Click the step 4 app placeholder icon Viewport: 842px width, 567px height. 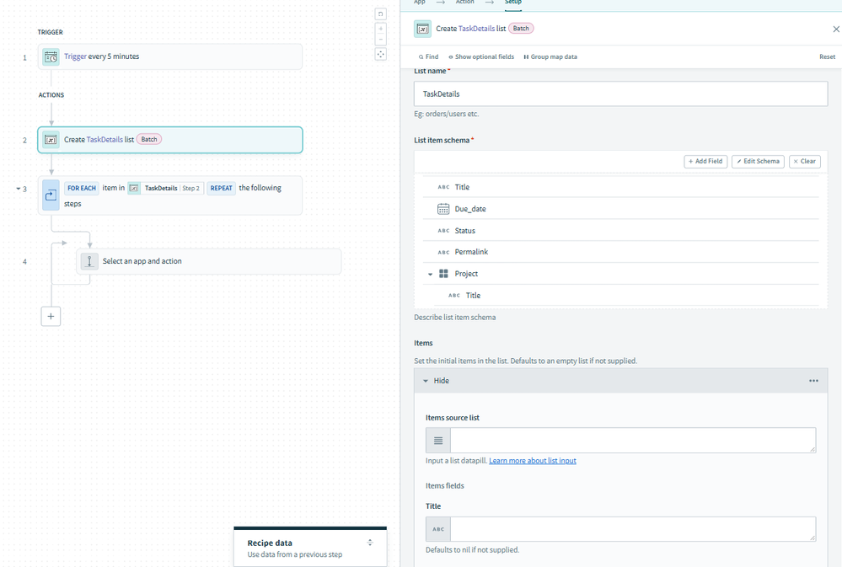[x=89, y=261]
